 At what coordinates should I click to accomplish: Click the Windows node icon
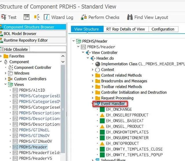[x=10, y=73]
